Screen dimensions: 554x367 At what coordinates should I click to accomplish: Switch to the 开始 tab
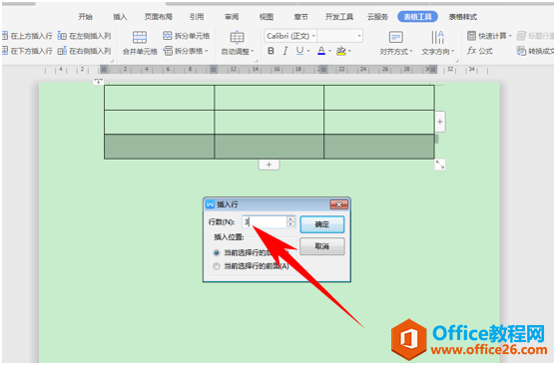click(85, 17)
